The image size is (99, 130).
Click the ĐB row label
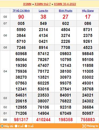(5, 120)
